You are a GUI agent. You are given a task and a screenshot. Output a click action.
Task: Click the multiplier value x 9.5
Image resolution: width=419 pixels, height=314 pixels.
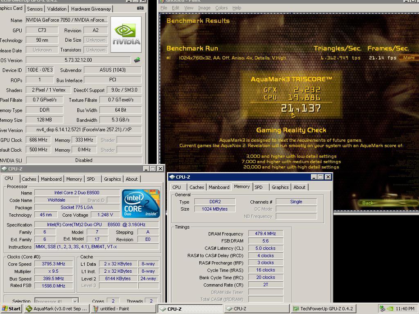click(54, 271)
